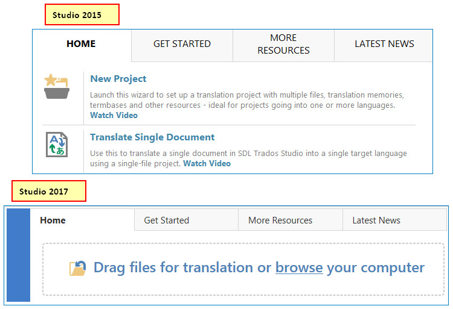Click inside the dashed drag files drop zone
Screen dimensions: 453x309
(242, 286)
